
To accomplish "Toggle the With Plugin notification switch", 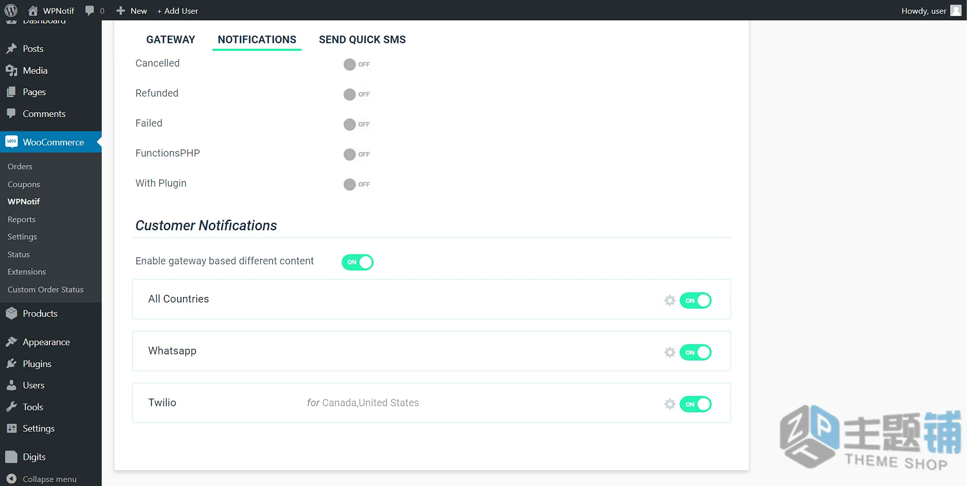I will pyautogui.click(x=357, y=185).
